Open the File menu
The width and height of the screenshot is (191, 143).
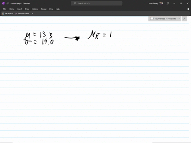(x=4, y=9)
